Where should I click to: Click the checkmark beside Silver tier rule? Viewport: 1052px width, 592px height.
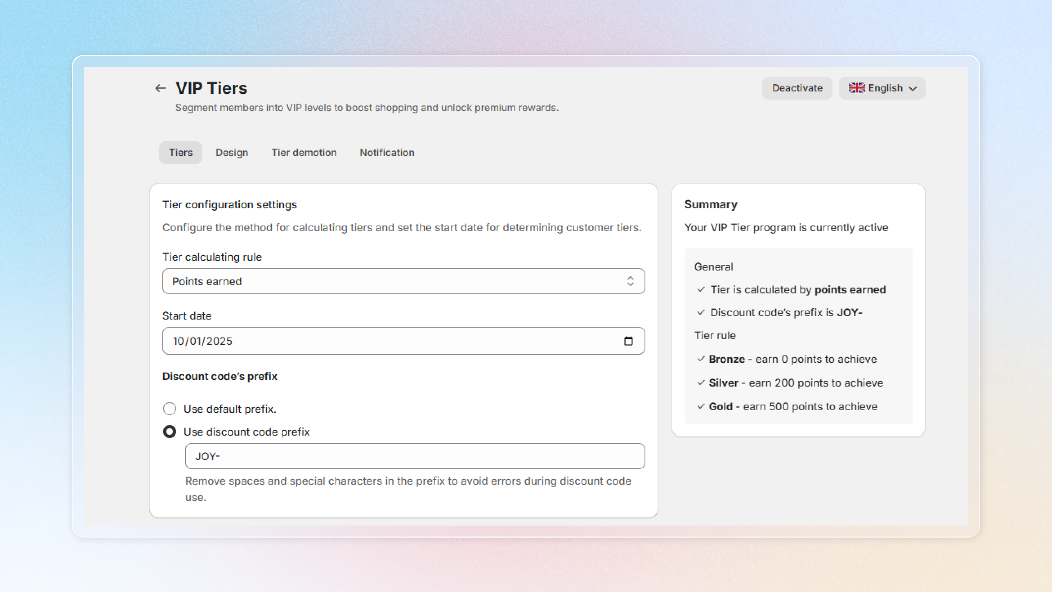coord(701,382)
